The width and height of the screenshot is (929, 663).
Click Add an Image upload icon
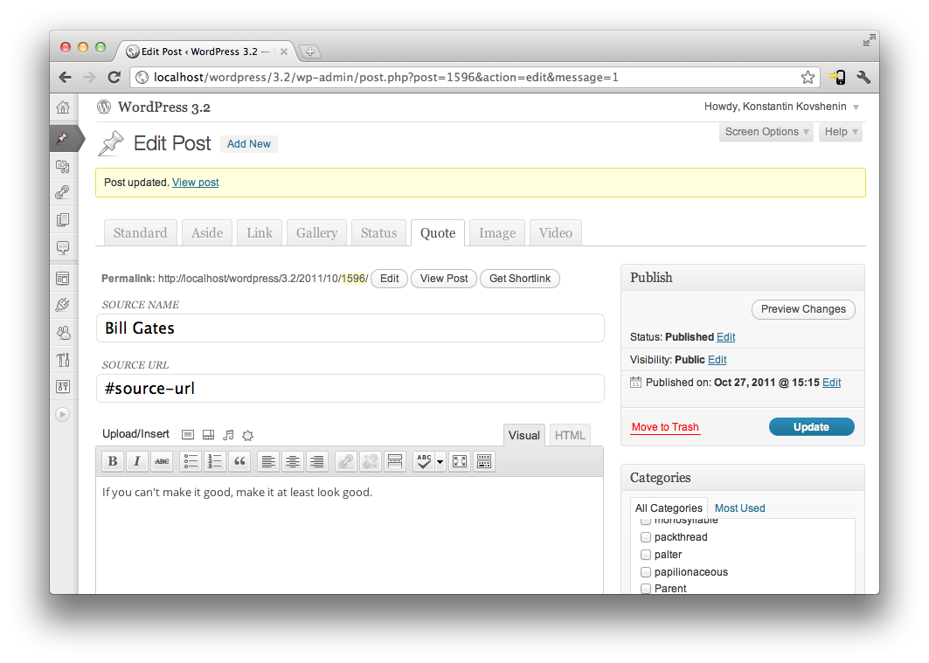point(188,435)
